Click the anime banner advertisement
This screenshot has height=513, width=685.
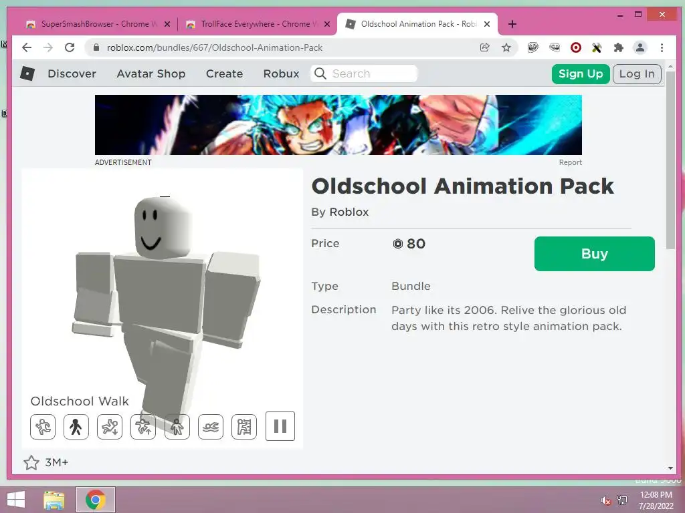tap(338, 125)
